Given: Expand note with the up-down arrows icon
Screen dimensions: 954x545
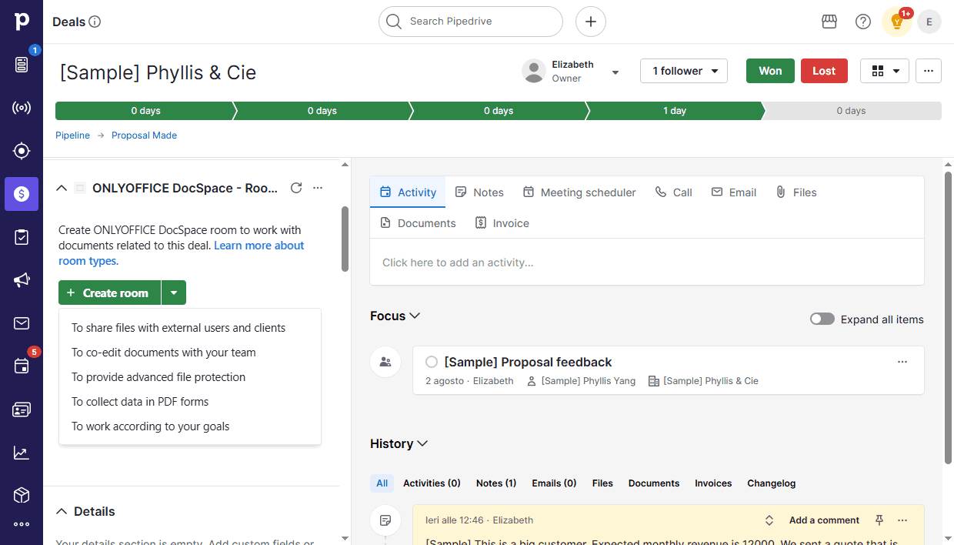Looking at the screenshot, I should 769,520.
